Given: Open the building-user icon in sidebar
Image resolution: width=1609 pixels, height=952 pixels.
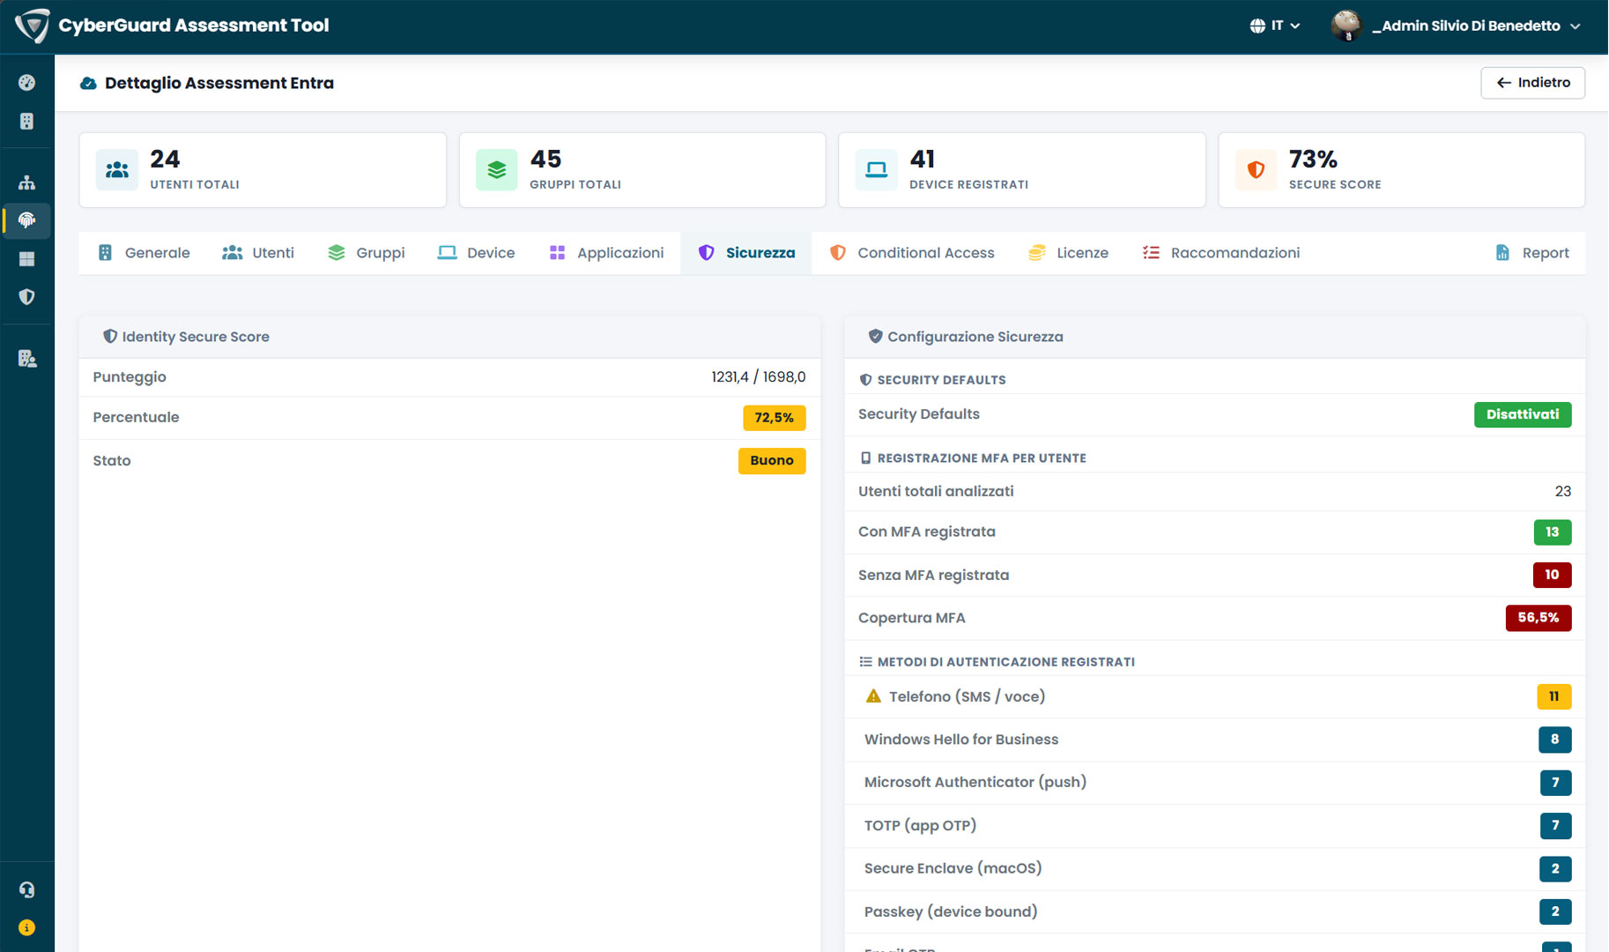Looking at the screenshot, I should [x=27, y=359].
